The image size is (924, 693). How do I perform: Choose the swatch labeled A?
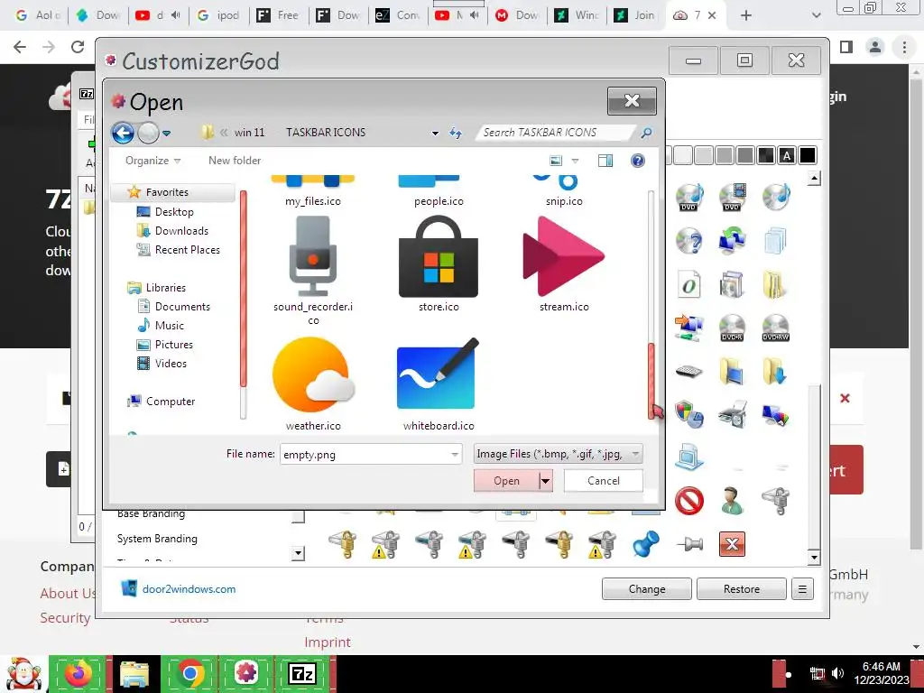(787, 155)
